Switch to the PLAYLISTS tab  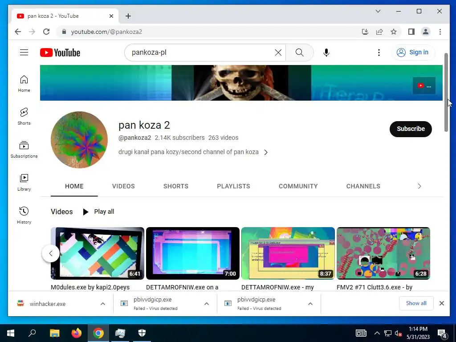(x=233, y=186)
